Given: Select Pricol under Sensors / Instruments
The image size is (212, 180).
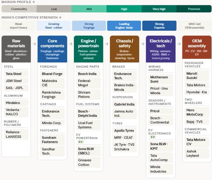Looking at the screenshot, I should click(x=161, y=111).
